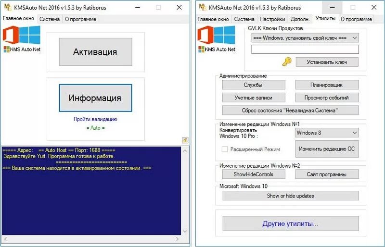The width and height of the screenshot is (385, 247).
Task: Open Система tab in right window
Action: (x=244, y=19)
